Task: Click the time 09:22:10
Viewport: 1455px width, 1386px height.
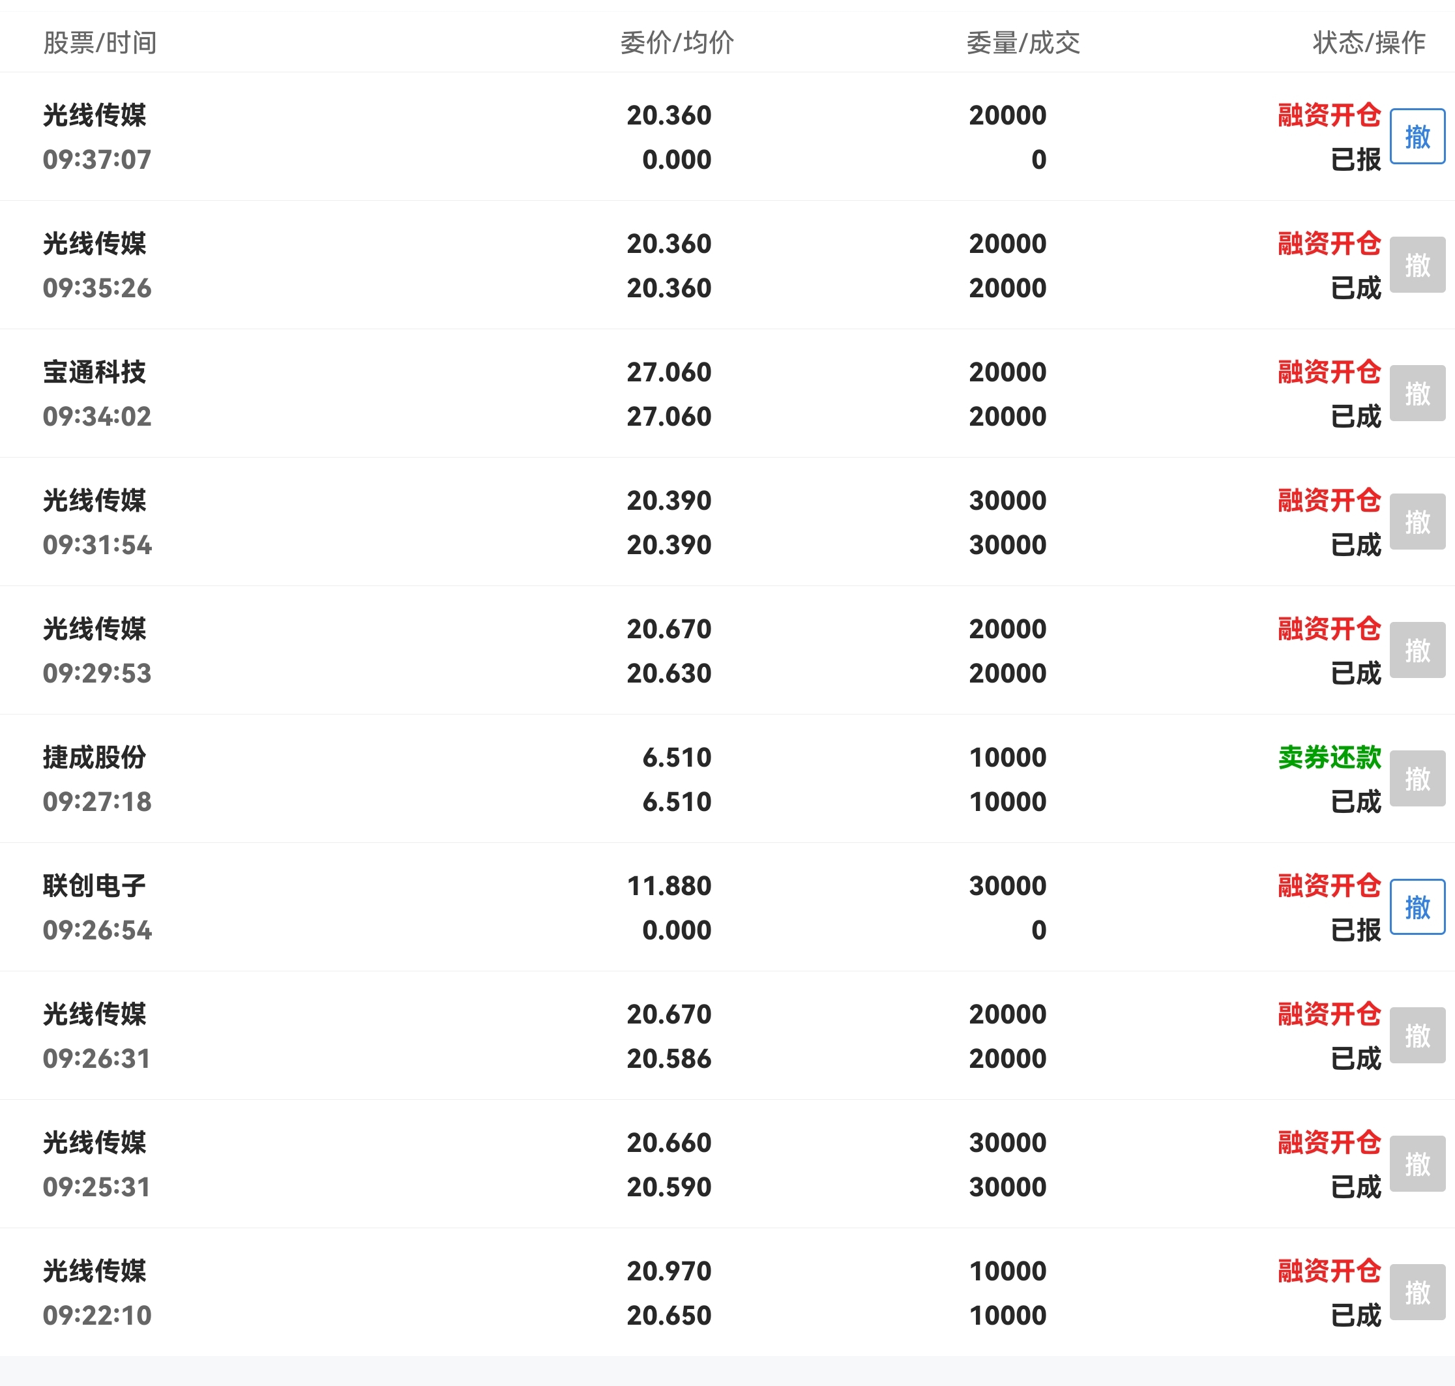Action: 96,1316
